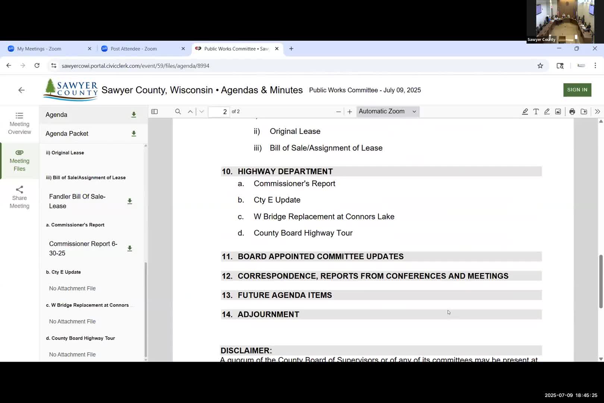Select 'ii) Original Lease' sidebar item

[x=65, y=153]
